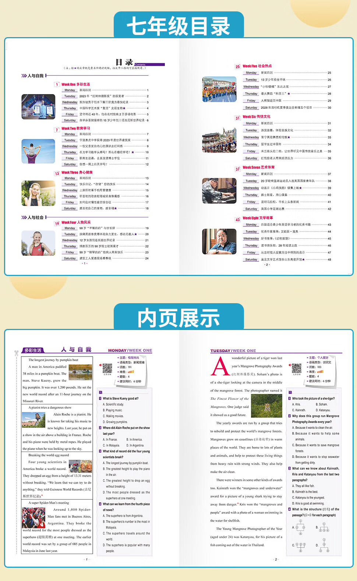This screenshot has width=357, height=581.
Task: Click the Week Five Friday entry '大熊猫返回中国'
Action: click(x=271, y=100)
